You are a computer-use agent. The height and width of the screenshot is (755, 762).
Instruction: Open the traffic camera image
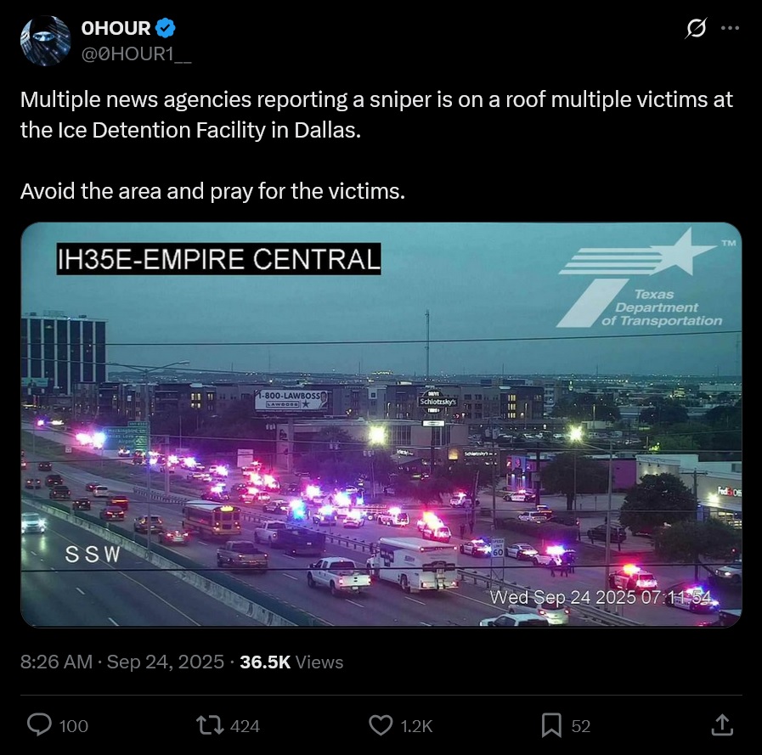coord(381,425)
